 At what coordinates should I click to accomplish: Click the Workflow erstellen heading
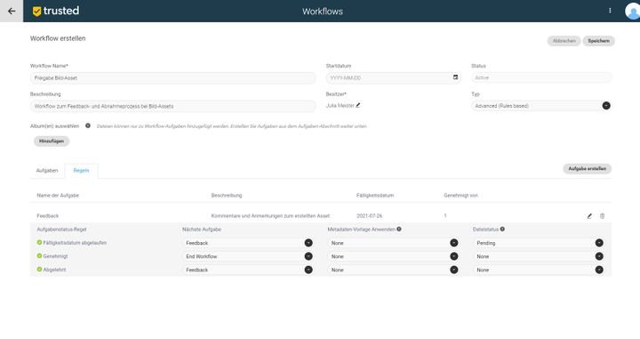58,38
